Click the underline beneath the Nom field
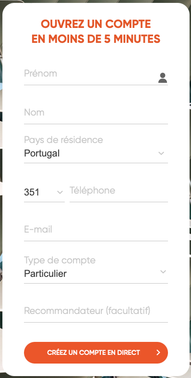 click(x=96, y=124)
